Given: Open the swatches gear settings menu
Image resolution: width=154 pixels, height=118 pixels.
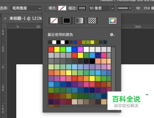Looking at the screenshot, I should (112, 35).
